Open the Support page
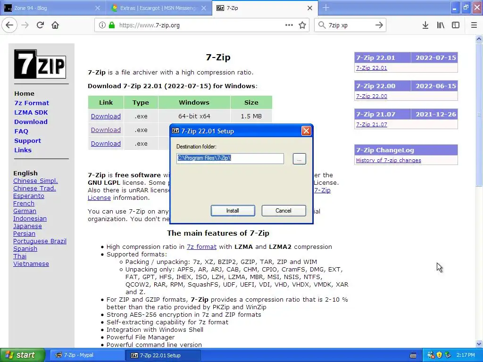 tap(27, 140)
